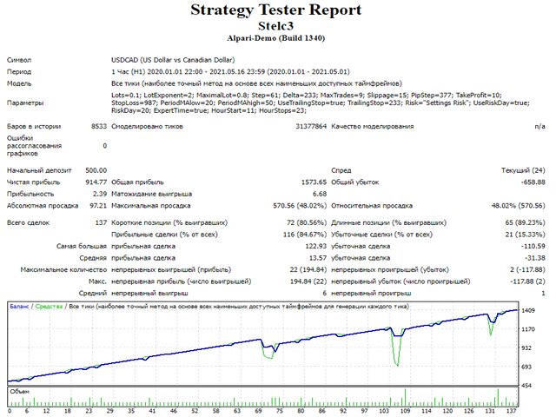Click the short positions value '72 (80.56%)'

pyautogui.click(x=307, y=222)
